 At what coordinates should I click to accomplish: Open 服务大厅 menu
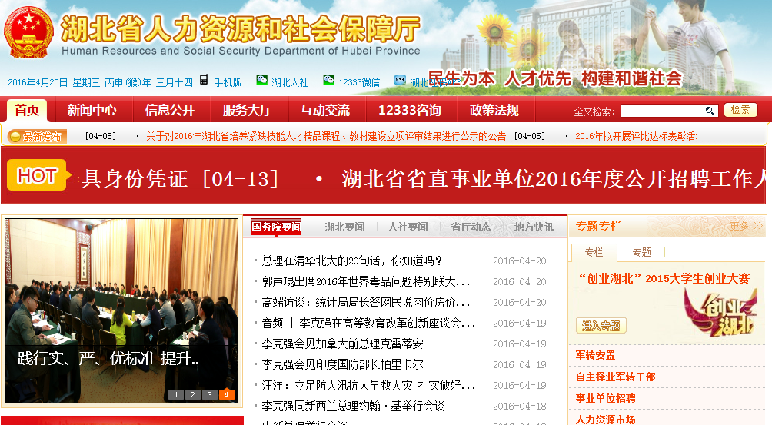point(247,110)
